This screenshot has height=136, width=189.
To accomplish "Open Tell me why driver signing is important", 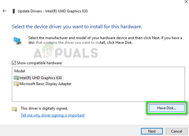I will pos(53,115).
